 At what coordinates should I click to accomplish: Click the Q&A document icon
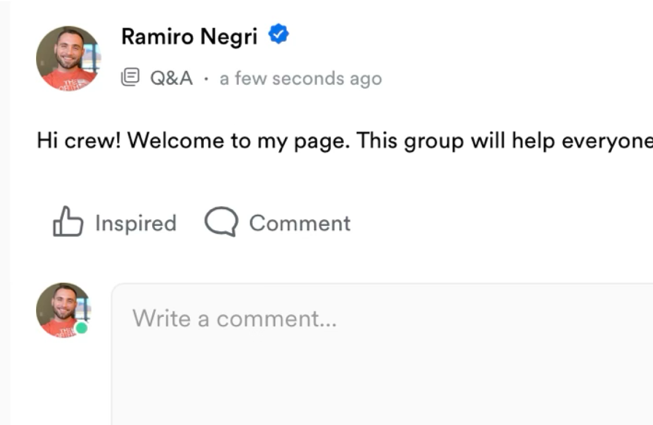[x=129, y=78]
